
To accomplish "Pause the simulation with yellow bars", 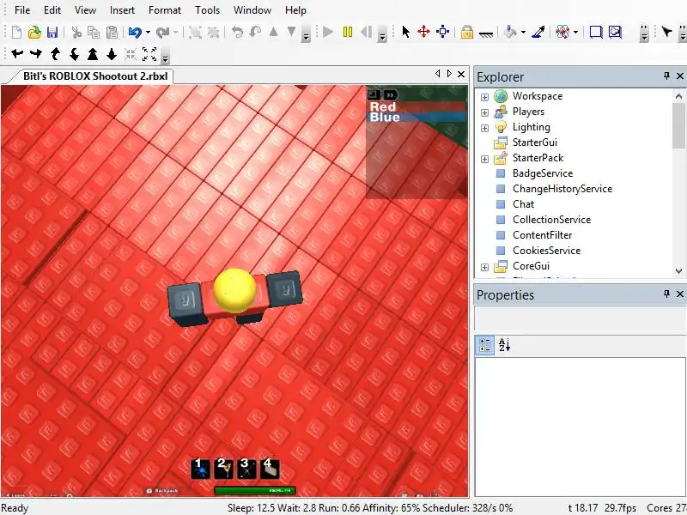I will click(348, 32).
